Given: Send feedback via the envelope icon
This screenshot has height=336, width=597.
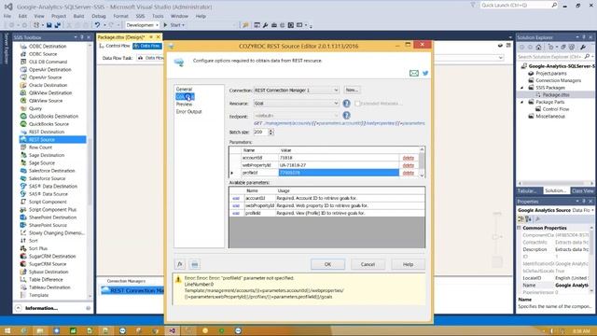Looking at the screenshot, I should pyautogui.click(x=414, y=73).
